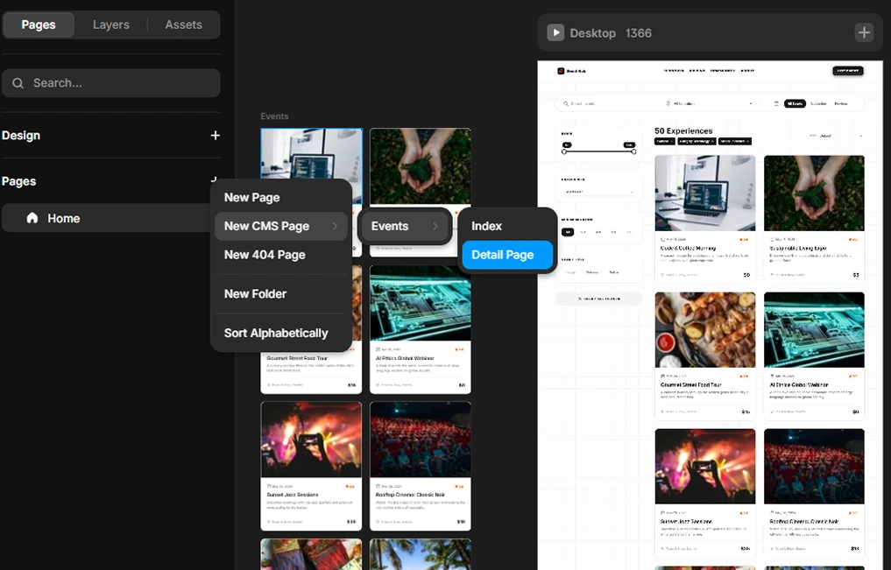Open AI Ethics Global Webinar image in Desktop preview

click(814, 330)
